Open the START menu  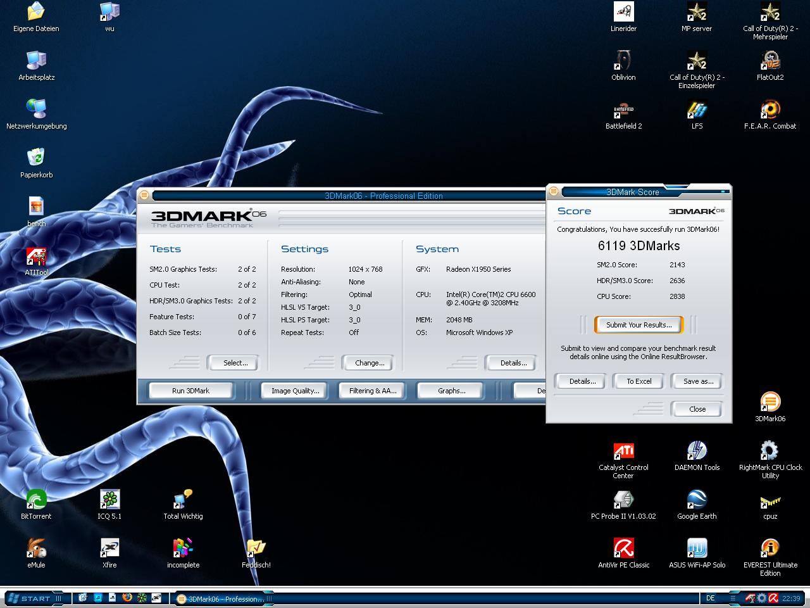tap(35, 598)
